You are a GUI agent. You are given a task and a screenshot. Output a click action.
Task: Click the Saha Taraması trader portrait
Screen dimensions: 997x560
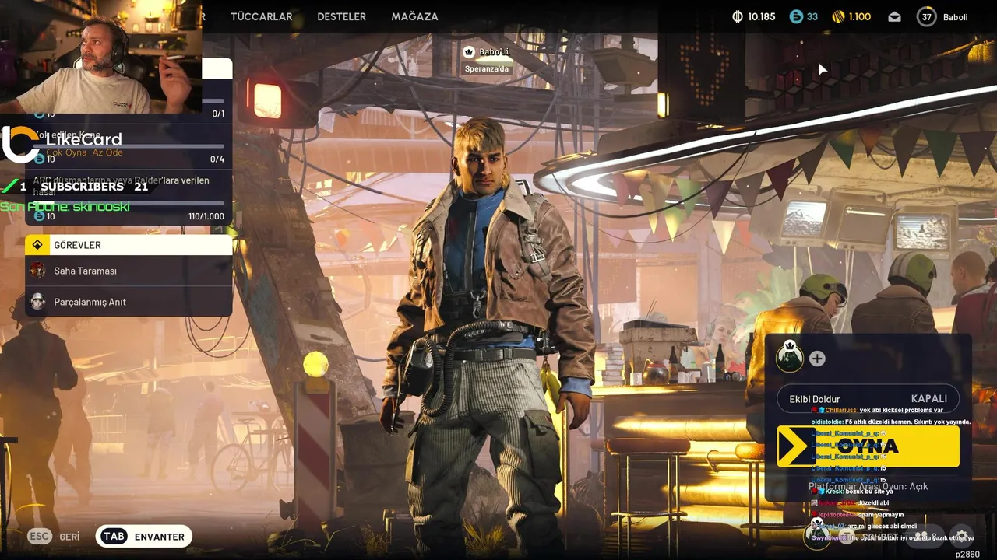tap(37, 271)
